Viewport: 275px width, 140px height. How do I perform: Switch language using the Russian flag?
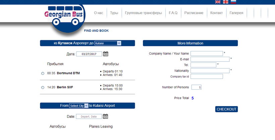click(233, 2)
